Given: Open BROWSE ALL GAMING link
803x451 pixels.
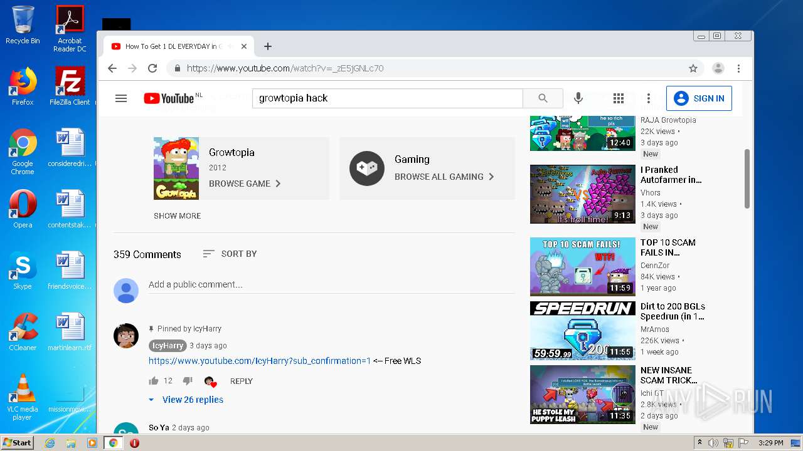Looking at the screenshot, I should pyautogui.click(x=444, y=177).
